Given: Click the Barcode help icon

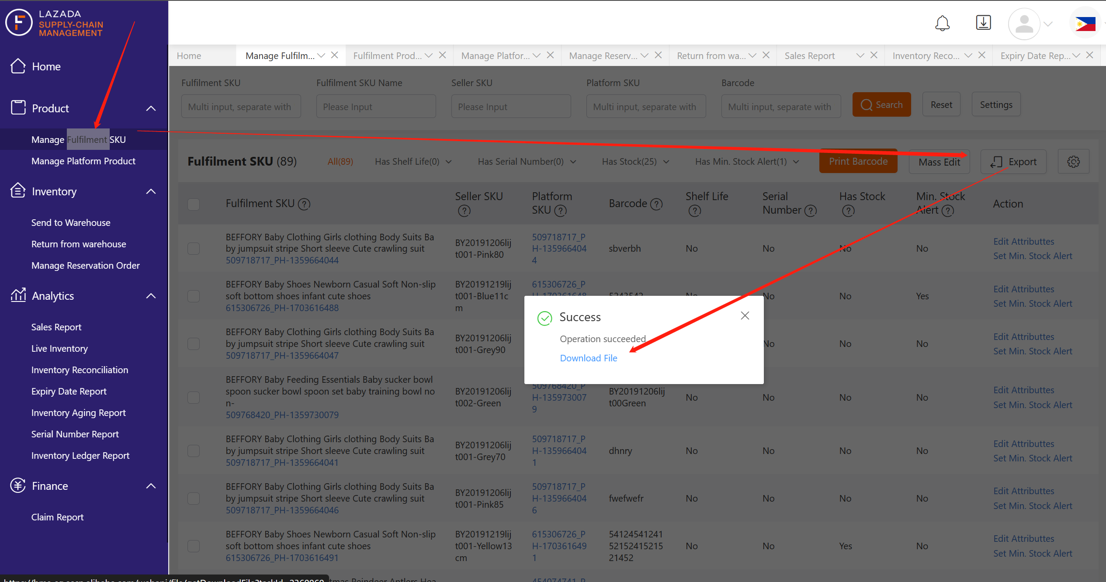Looking at the screenshot, I should (x=656, y=204).
